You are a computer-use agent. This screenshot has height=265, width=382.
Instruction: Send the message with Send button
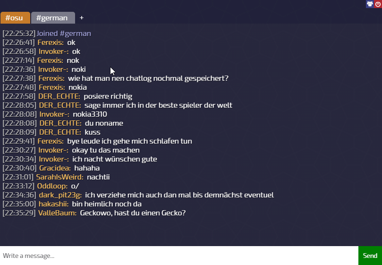[x=370, y=256]
